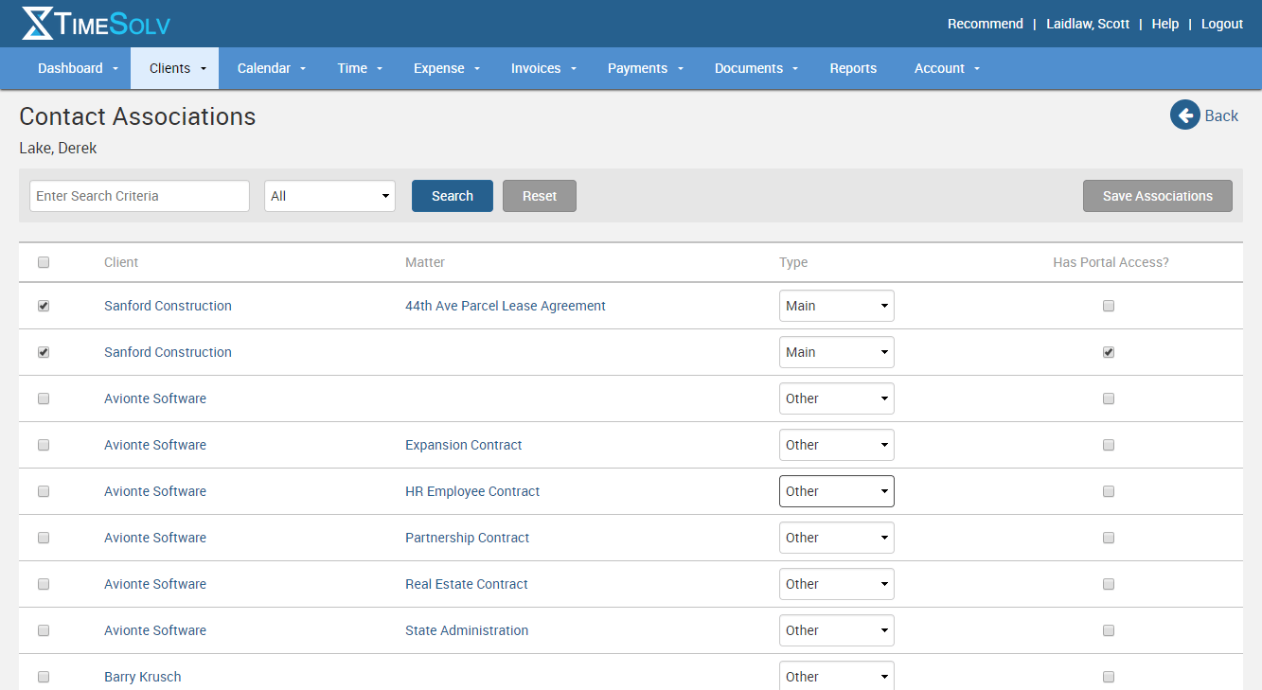Check the select-all checkbox in table header
The width and height of the screenshot is (1262, 690).
[44, 263]
